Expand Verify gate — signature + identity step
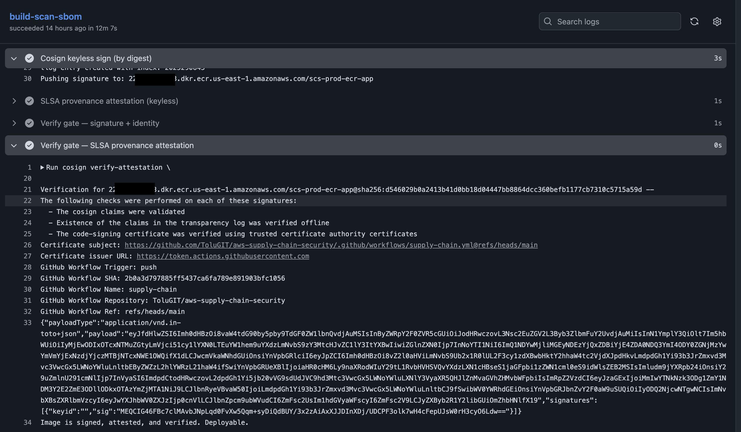 (x=14, y=123)
